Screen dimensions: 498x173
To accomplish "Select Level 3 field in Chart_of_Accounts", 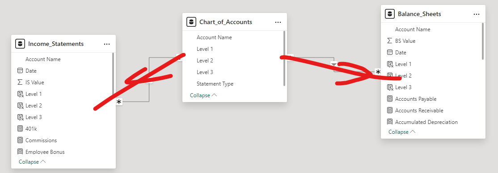I will (x=205, y=72).
